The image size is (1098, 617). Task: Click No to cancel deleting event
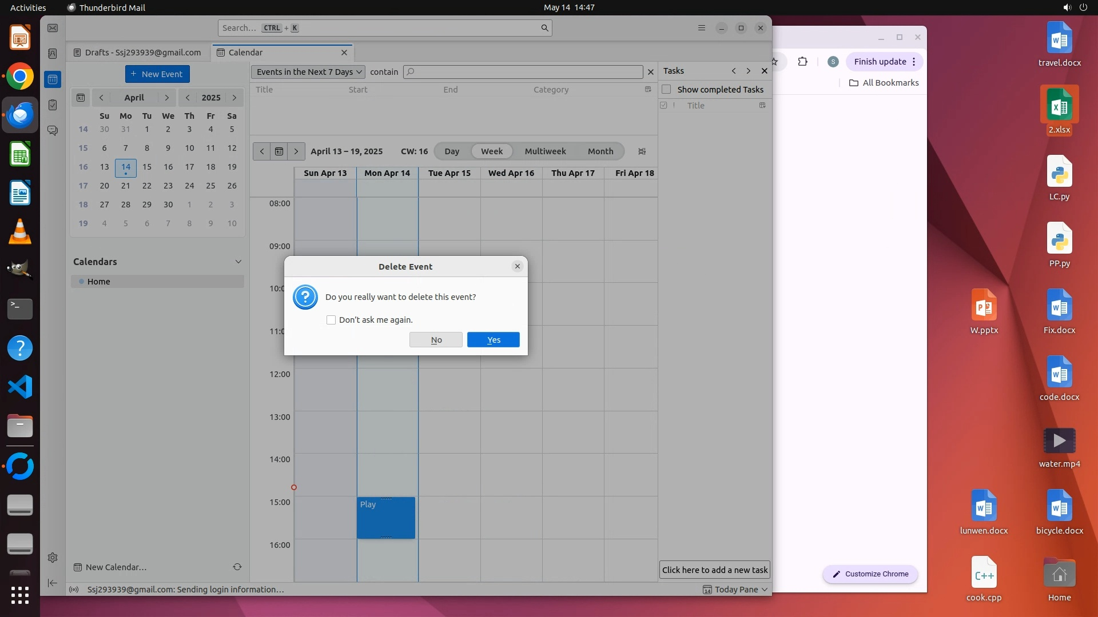tap(436, 340)
